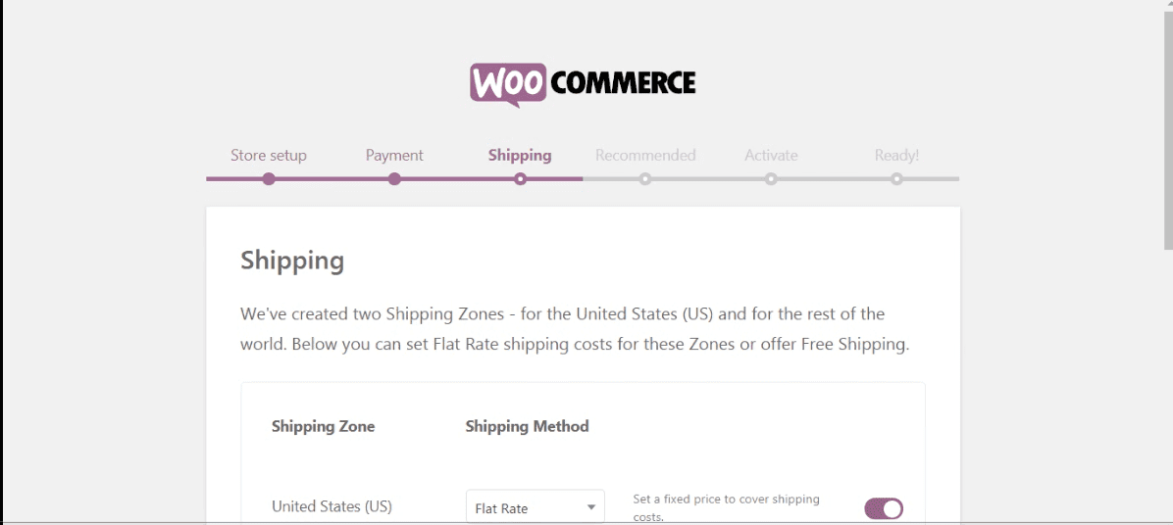
Task: Click the Ready! step dot
Action: 897,179
